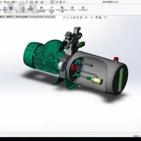Expand dropdown arrow beside Save icon

click(x=39, y=2)
